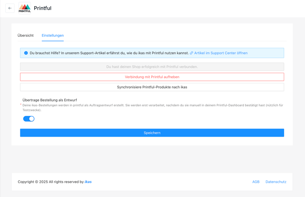Click Verbindung mit Printful aufheben
The width and height of the screenshot is (305, 197).
pos(152,77)
